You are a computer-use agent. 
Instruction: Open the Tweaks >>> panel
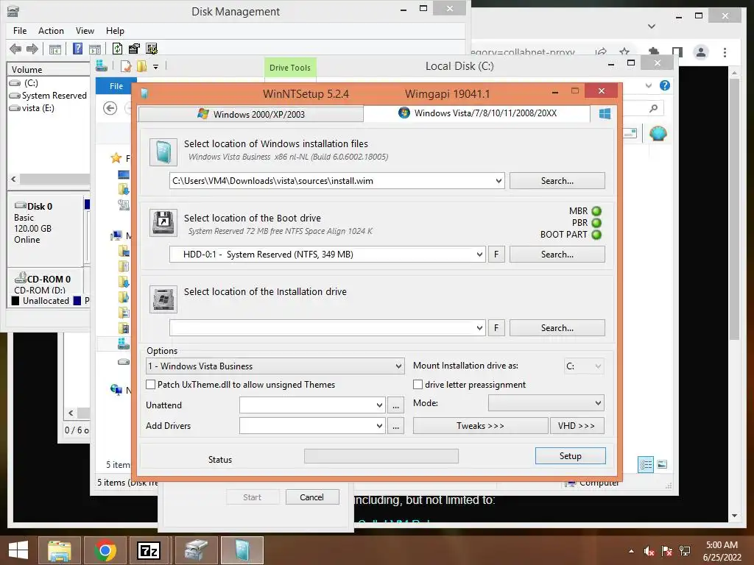[480, 426]
